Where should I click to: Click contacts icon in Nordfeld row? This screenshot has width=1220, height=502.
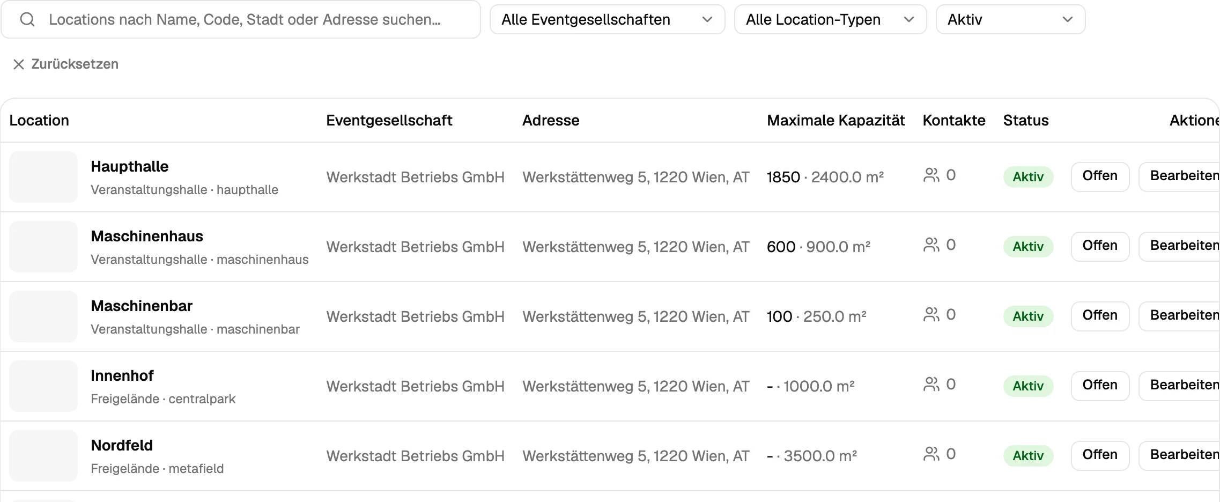pyautogui.click(x=931, y=454)
